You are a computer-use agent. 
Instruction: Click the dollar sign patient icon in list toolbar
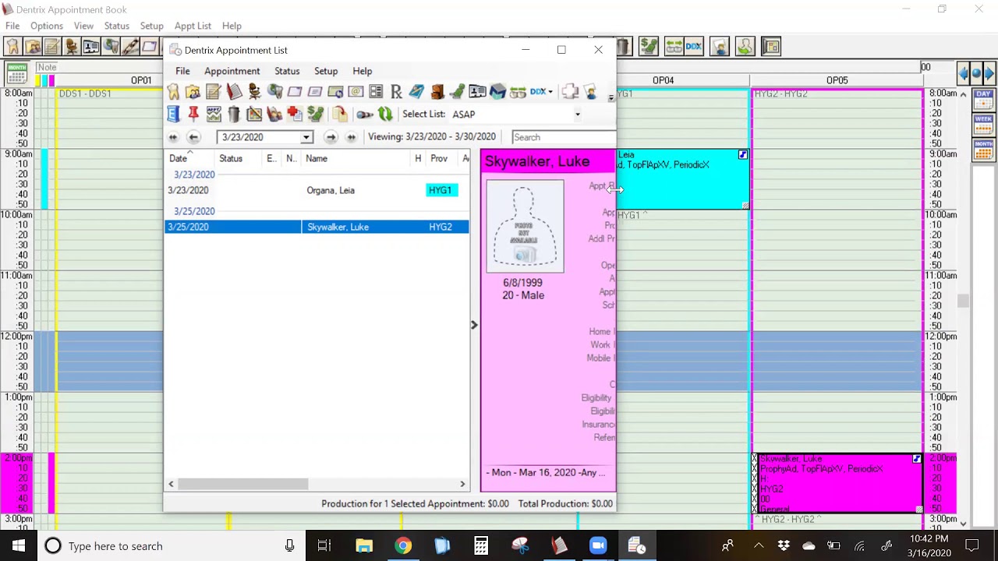pyautogui.click(x=315, y=115)
